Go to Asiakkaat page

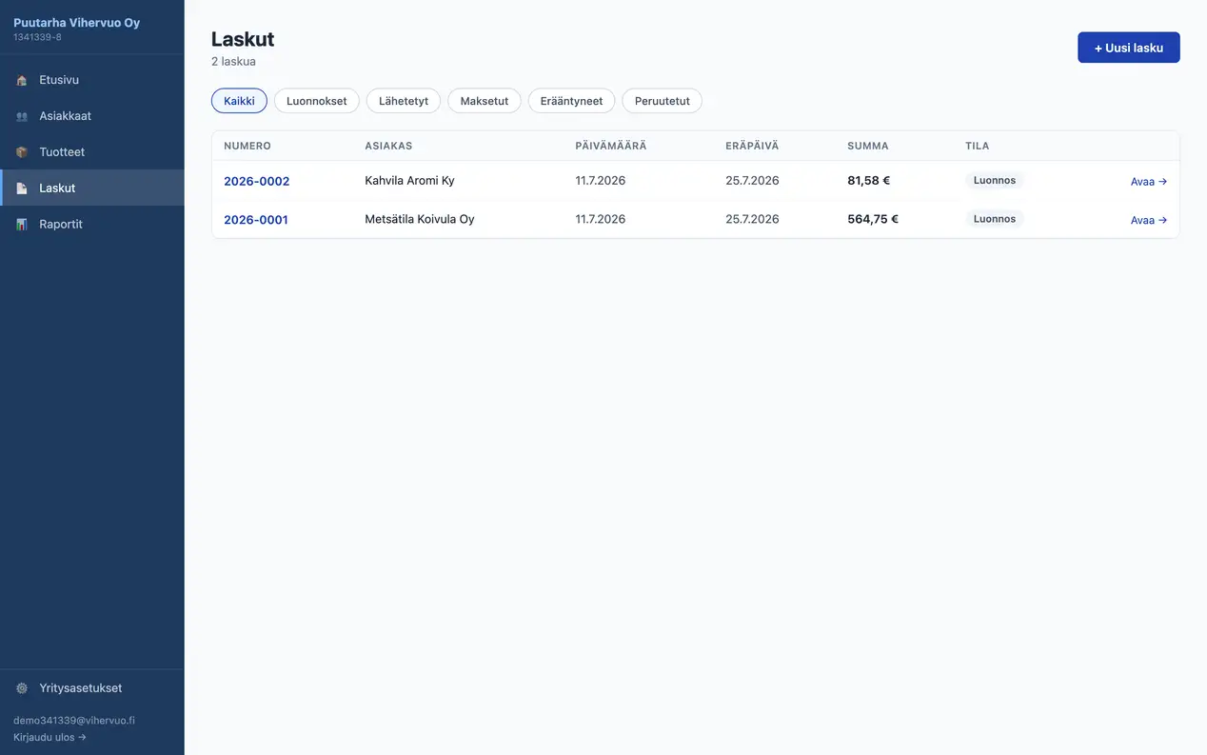(92, 116)
